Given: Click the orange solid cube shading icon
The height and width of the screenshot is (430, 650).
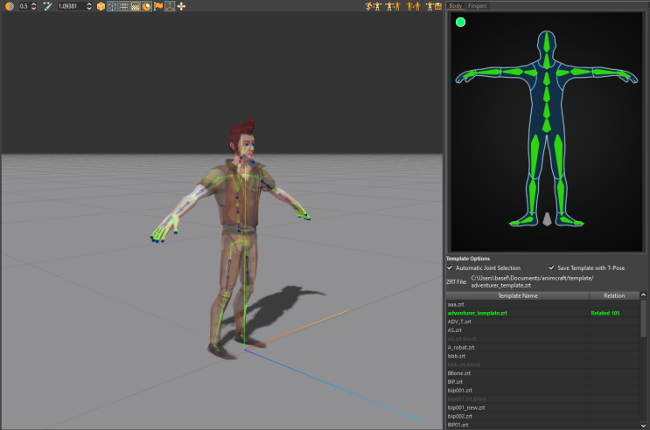Looking at the screenshot, I should pos(101,6).
